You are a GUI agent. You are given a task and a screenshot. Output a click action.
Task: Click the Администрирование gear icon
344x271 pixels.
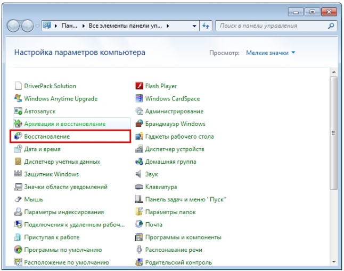tap(140, 111)
